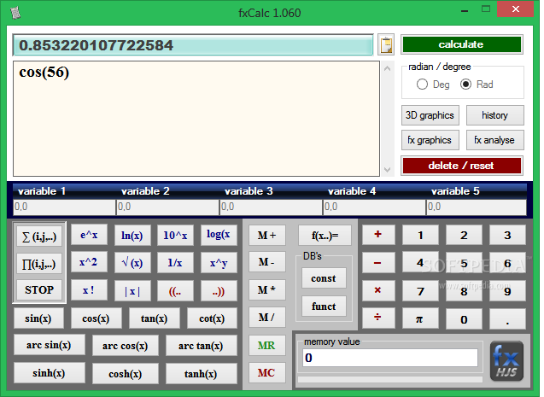Click the ln(x) function button
Image resolution: width=544 pixels, height=397 pixels.
click(x=132, y=236)
